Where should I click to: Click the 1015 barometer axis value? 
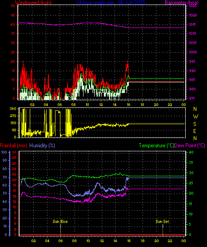(192, 24)
